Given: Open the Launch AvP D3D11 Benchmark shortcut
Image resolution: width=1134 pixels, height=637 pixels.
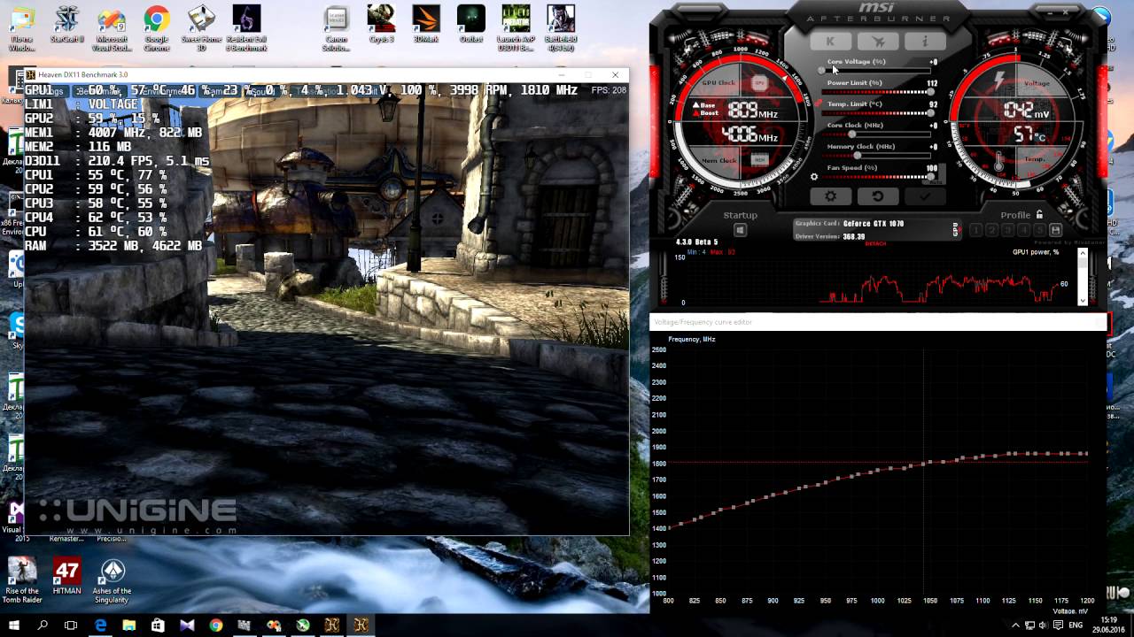Looking at the screenshot, I should [516, 28].
